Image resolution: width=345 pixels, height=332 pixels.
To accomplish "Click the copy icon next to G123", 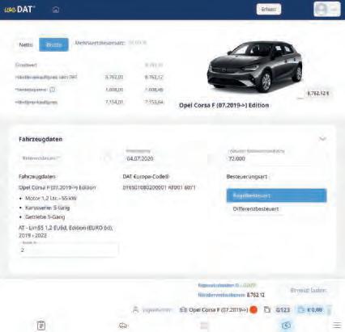I will click(x=267, y=309).
